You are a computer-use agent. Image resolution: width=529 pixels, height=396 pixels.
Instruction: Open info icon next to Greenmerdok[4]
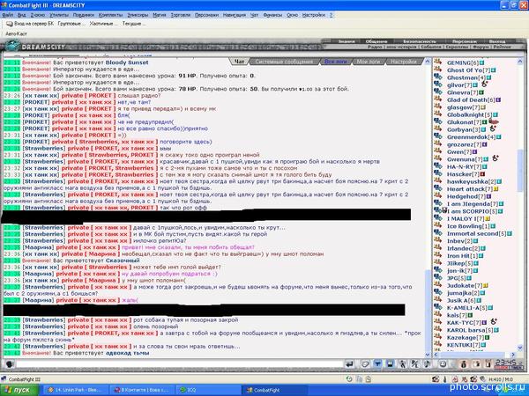tap(499, 137)
